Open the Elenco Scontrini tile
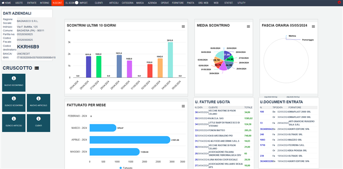The width and height of the screenshot is (343, 169). pyautogui.click(x=14, y=103)
